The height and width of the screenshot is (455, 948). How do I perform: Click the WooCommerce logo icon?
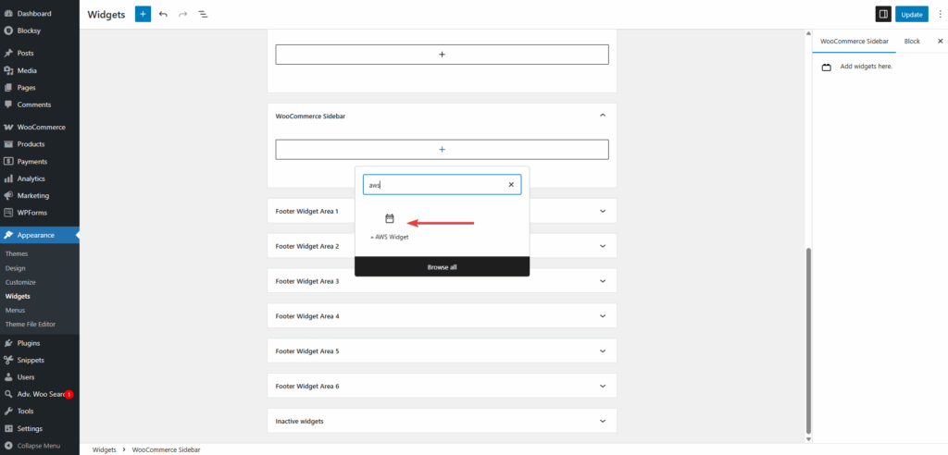click(x=8, y=128)
